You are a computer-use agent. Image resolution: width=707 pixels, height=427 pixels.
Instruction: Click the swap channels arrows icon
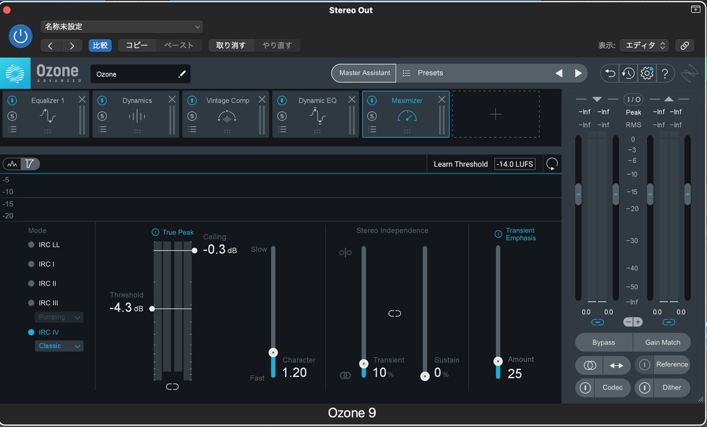pos(617,366)
